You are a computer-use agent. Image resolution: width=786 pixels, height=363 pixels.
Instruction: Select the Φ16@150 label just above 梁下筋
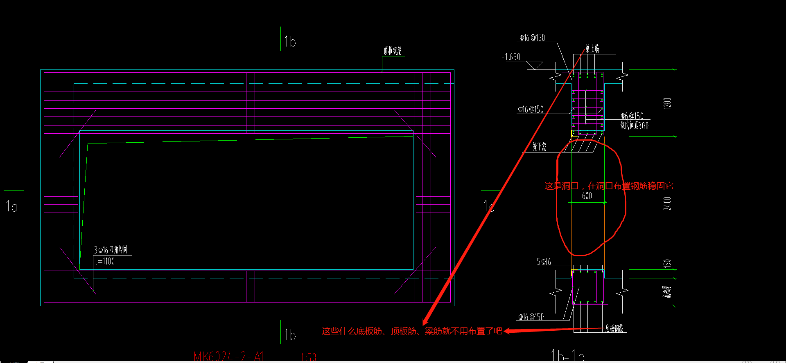pos(531,109)
